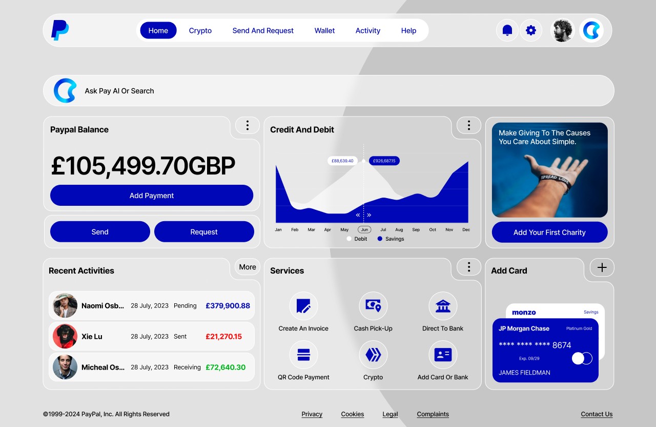The height and width of the screenshot is (427, 656).
Task: Click the Create An Invoice label
Action: click(303, 328)
